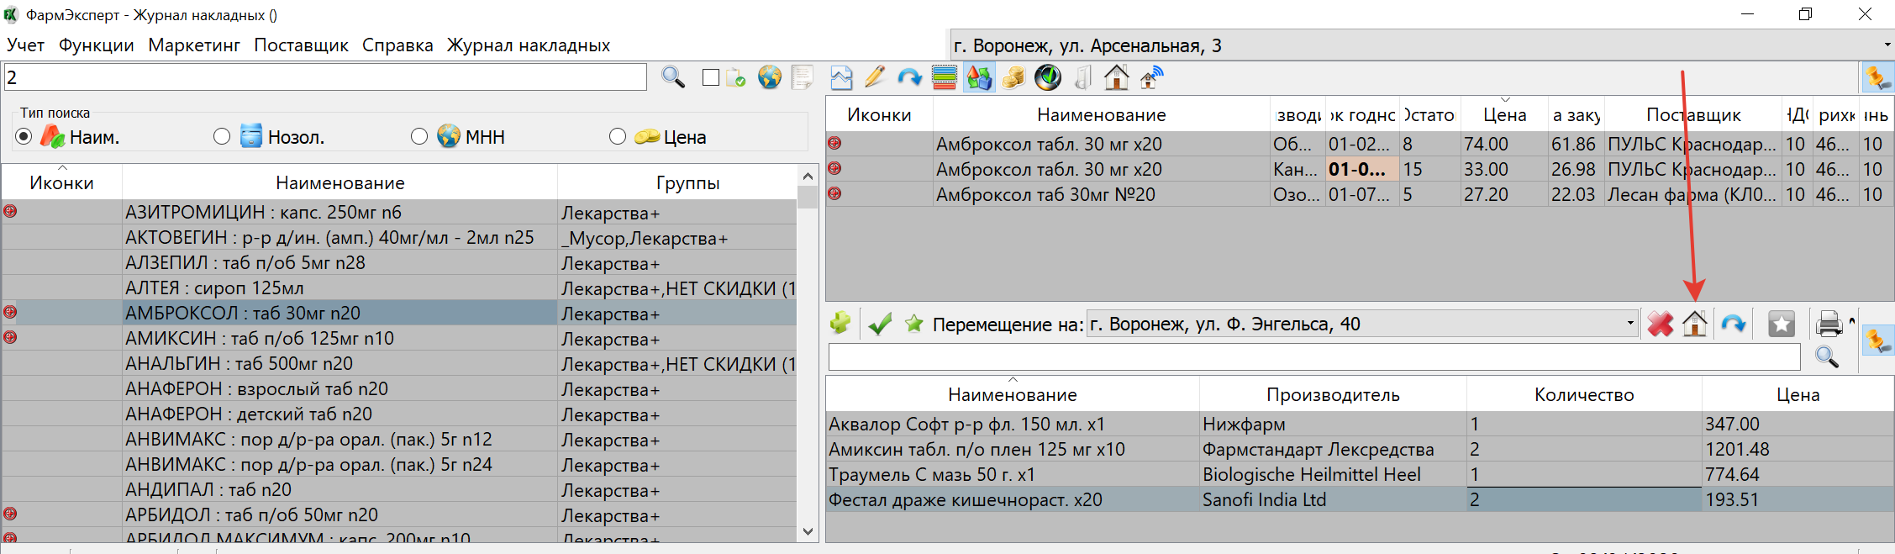Expand the Перемещение на address dropdown
1895x554 pixels.
[x=1629, y=324]
